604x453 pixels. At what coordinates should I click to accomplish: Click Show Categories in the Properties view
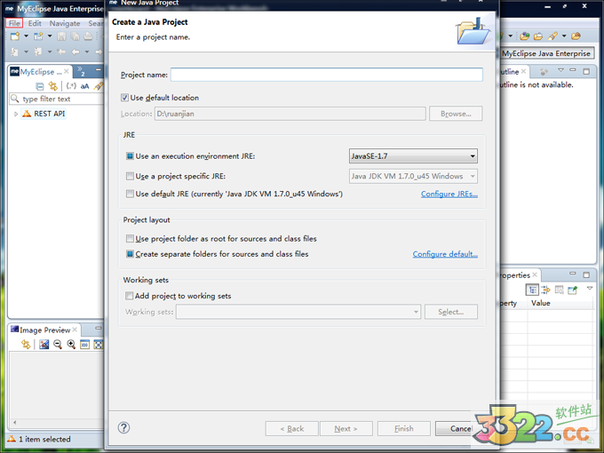tap(532, 290)
